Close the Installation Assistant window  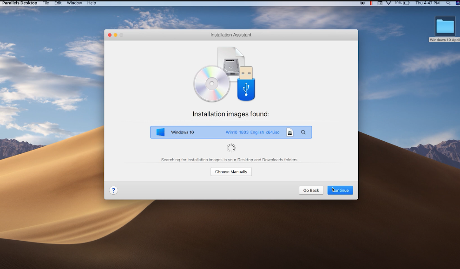tap(110, 35)
